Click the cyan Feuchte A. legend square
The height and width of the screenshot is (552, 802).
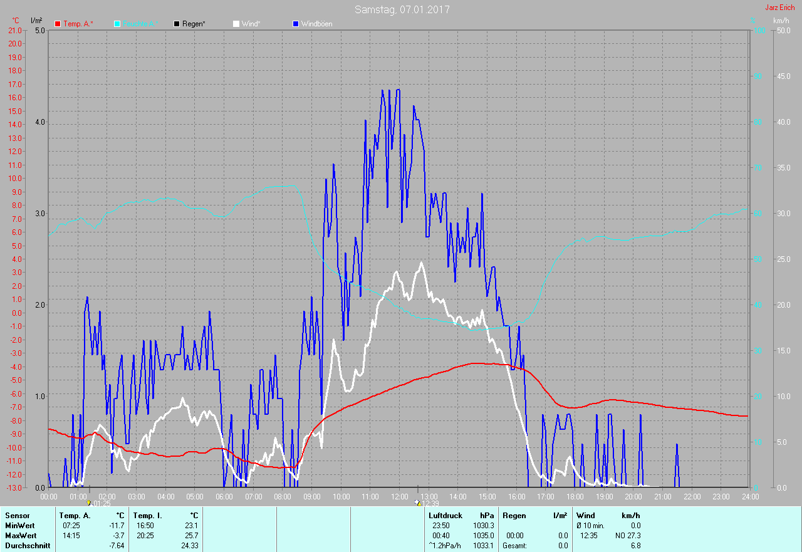pos(117,24)
